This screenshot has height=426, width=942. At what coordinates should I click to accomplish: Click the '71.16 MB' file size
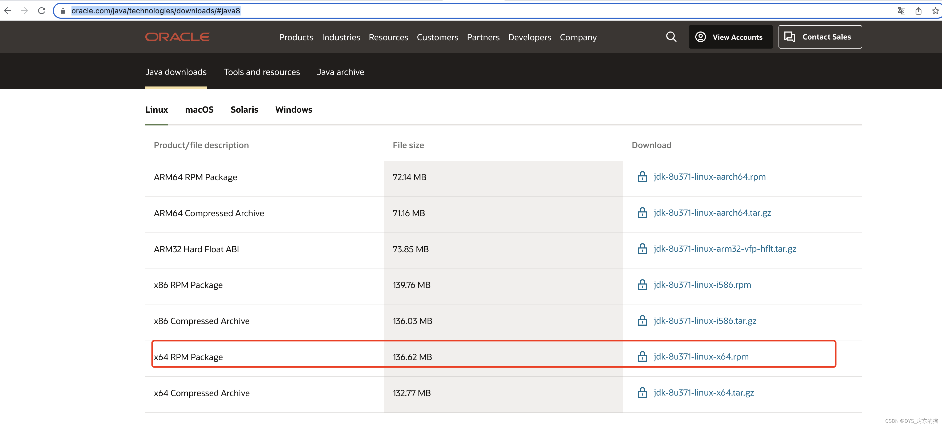(409, 213)
